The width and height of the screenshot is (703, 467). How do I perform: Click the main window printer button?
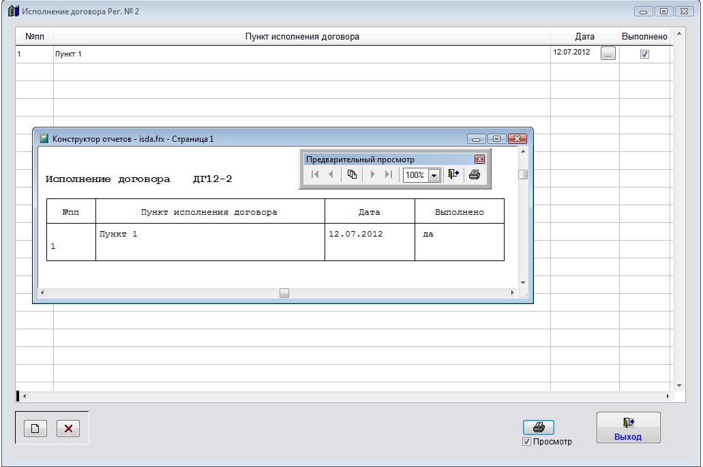(539, 427)
